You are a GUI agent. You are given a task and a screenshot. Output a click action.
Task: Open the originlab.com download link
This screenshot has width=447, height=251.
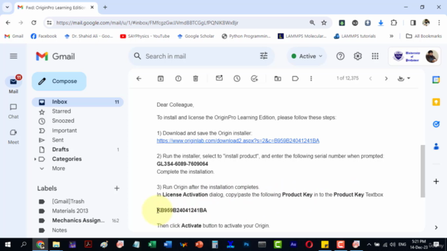237,141
